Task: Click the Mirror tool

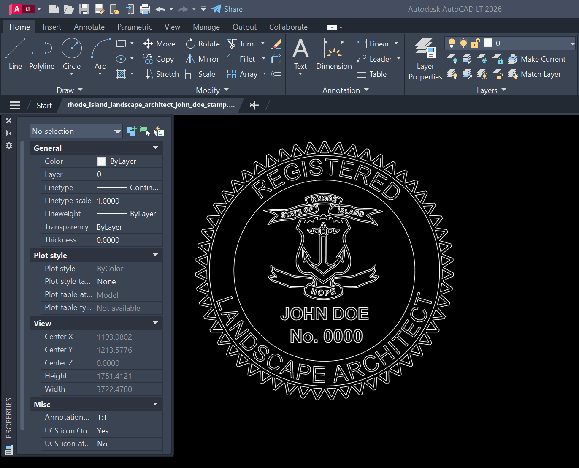Action: point(202,59)
